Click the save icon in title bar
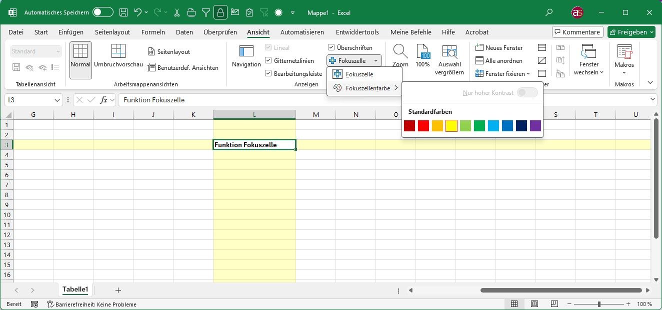Image resolution: width=662 pixels, height=310 pixels. (x=123, y=12)
